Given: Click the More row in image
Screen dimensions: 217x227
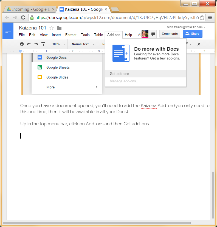Looking at the screenshot, I should click(x=67, y=87).
